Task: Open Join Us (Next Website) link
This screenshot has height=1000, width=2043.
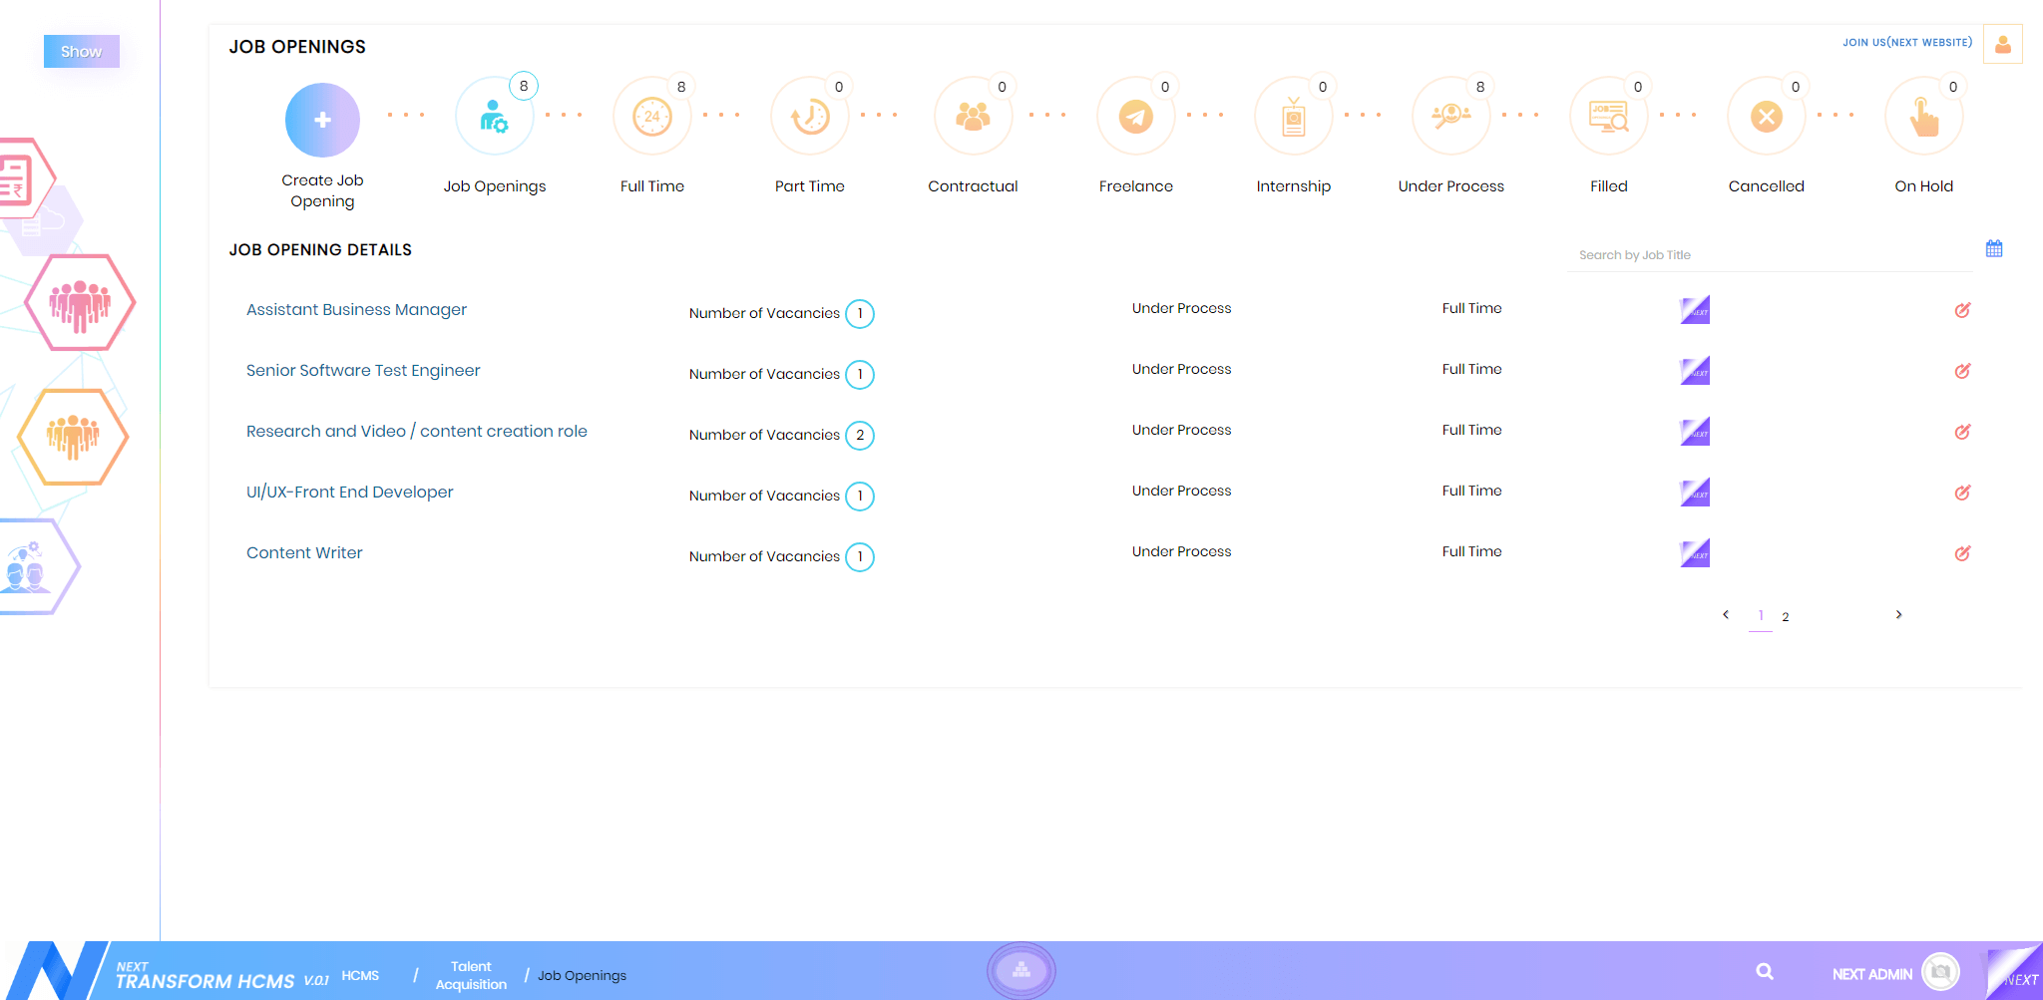Action: click(x=1906, y=43)
